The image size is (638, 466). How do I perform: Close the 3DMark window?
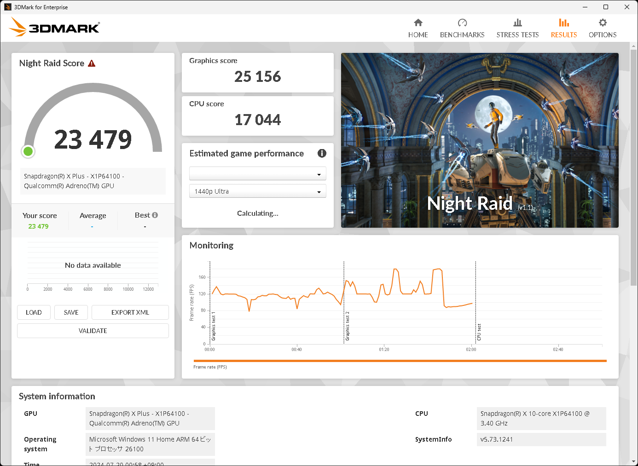pos(627,7)
